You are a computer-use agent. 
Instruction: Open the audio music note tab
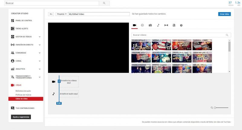pyautogui.click(x=158, y=25)
